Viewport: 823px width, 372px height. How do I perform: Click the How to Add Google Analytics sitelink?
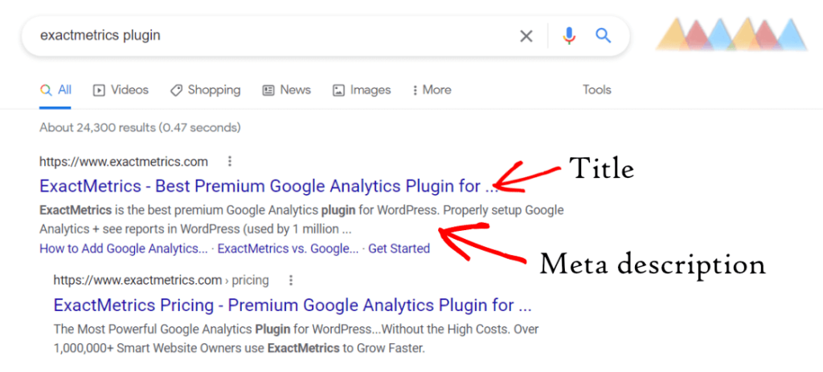point(123,249)
